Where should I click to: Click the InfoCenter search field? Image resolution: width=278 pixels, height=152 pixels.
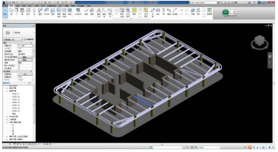(x=203, y=2)
